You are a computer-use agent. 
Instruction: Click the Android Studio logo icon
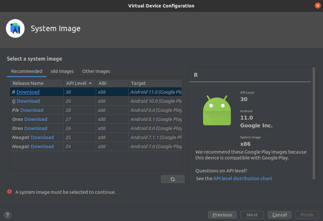tap(15, 29)
